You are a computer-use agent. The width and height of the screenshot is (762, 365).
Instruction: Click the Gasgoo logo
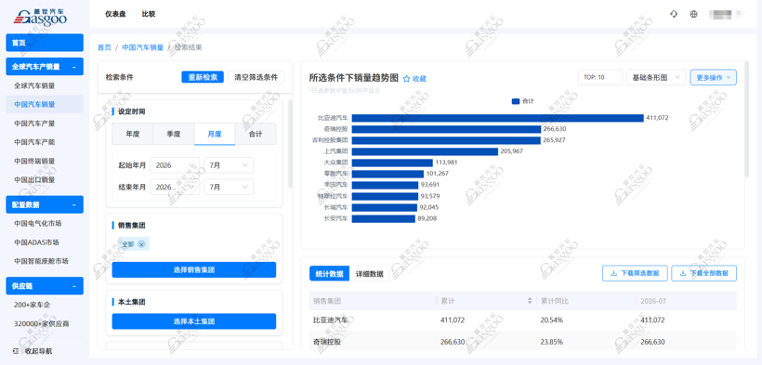40,17
